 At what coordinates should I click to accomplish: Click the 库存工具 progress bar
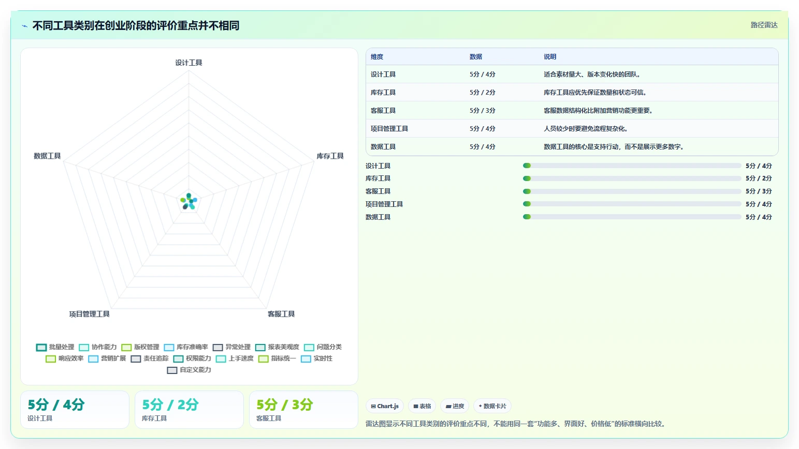pyautogui.click(x=632, y=178)
